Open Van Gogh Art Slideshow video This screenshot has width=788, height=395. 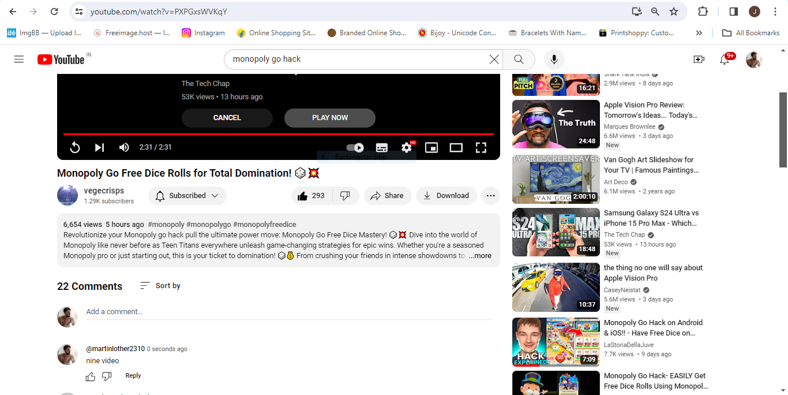[x=556, y=179]
